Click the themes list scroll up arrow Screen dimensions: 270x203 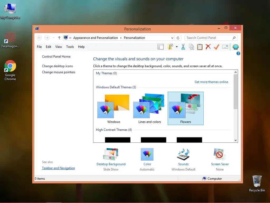(x=235, y=72)
